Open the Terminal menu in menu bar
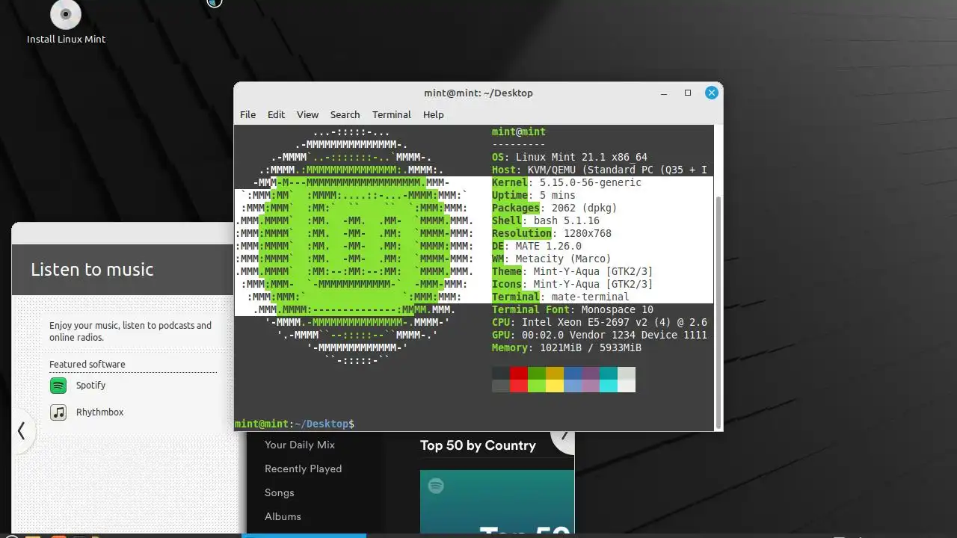 pyautogui.click(x=392, y=114)
